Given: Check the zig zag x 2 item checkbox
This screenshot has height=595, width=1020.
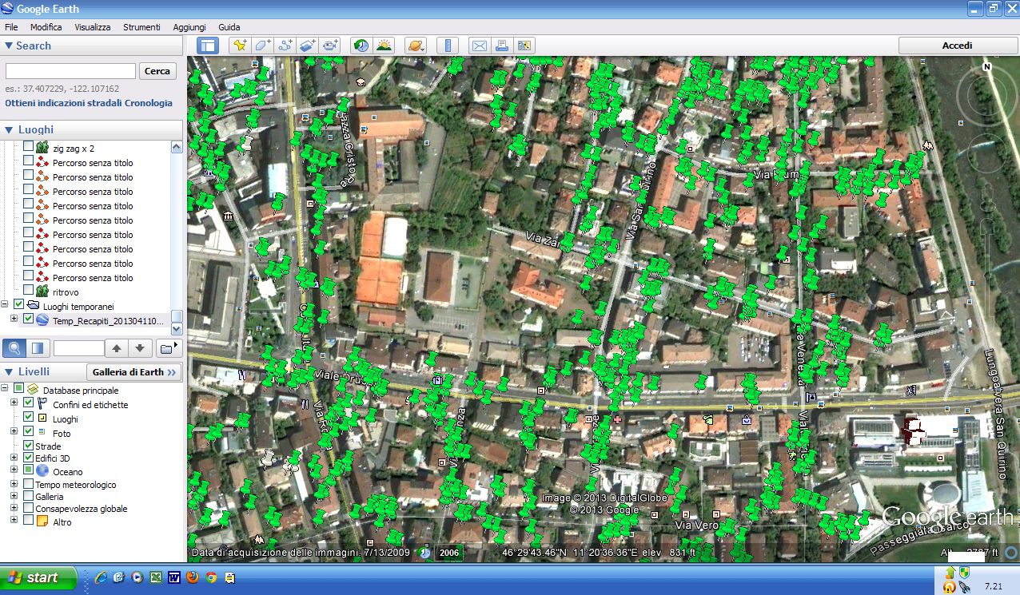Looking at the screenshot, I should [29, 147].
